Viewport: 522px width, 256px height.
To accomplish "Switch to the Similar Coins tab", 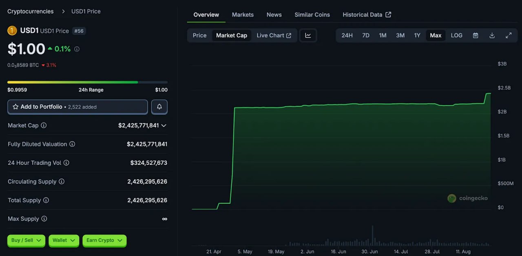I will [x=312, y=15].
